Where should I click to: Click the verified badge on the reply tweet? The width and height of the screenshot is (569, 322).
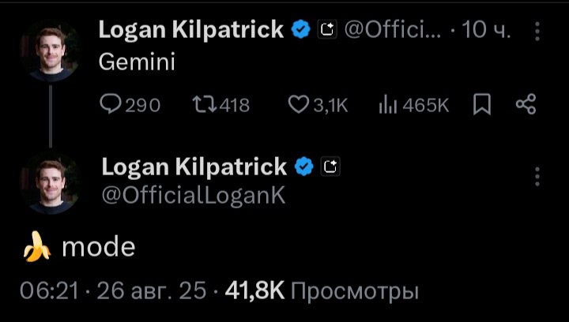(x=304, y=167)
